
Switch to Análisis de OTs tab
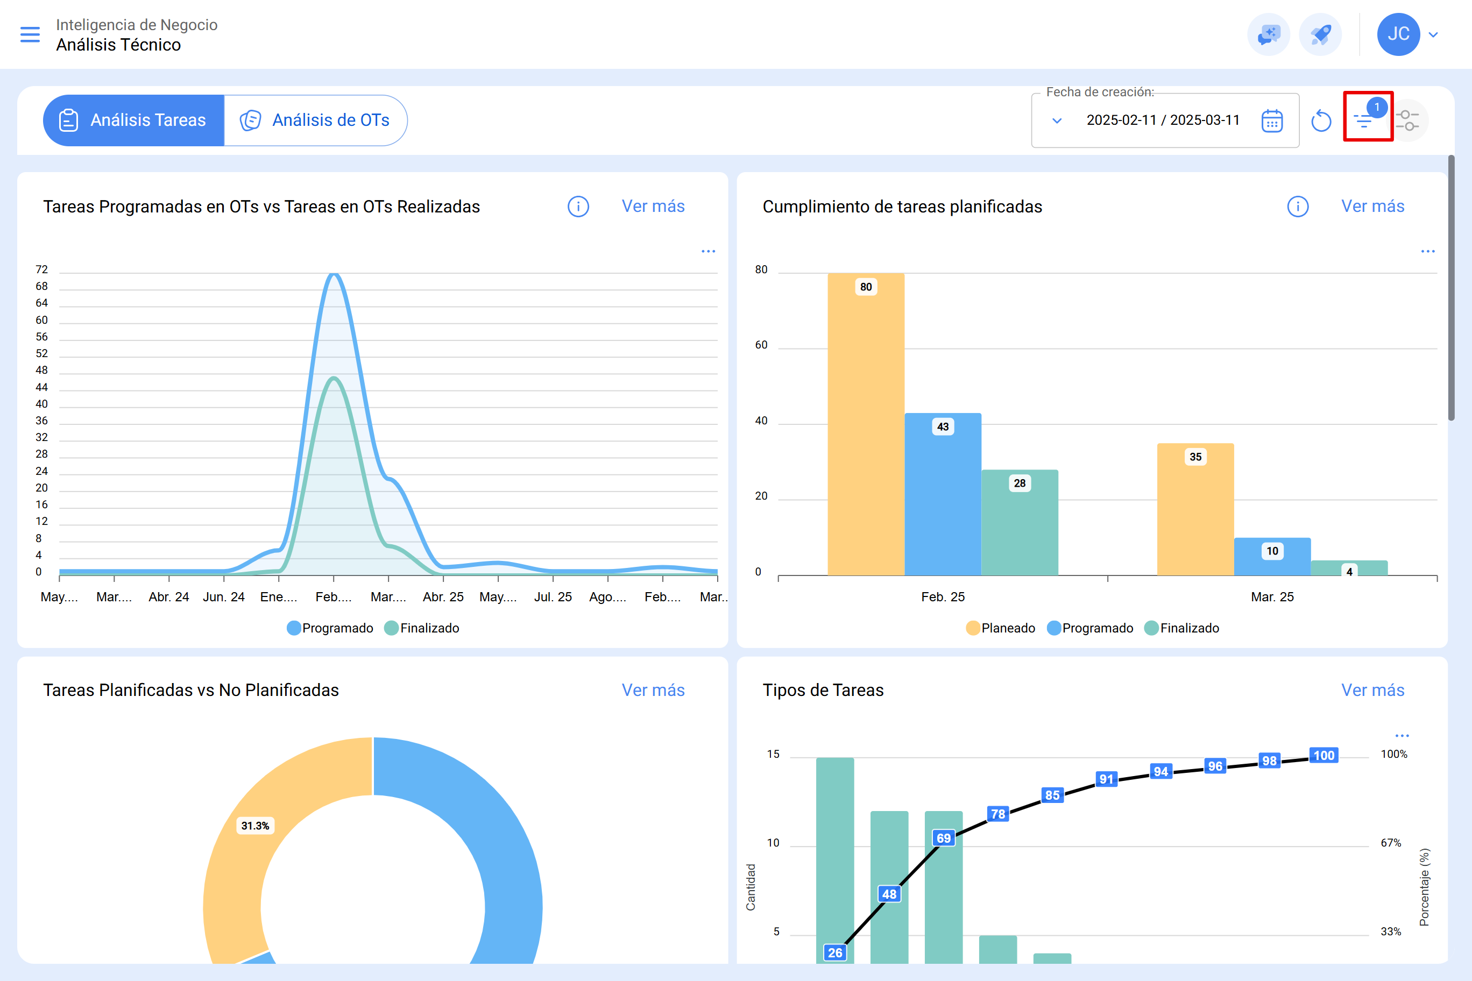pos(315,120)
